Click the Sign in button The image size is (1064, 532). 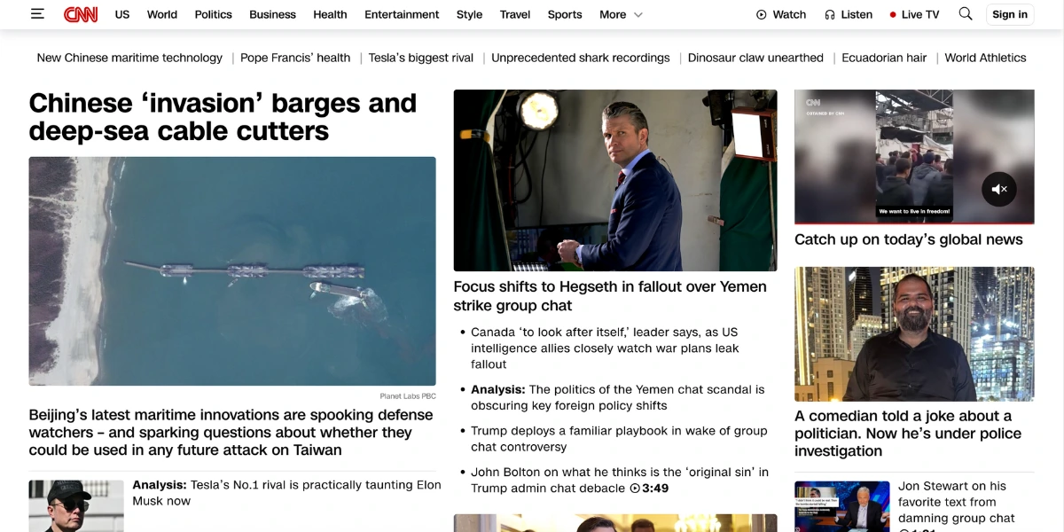click(1009, 14)
